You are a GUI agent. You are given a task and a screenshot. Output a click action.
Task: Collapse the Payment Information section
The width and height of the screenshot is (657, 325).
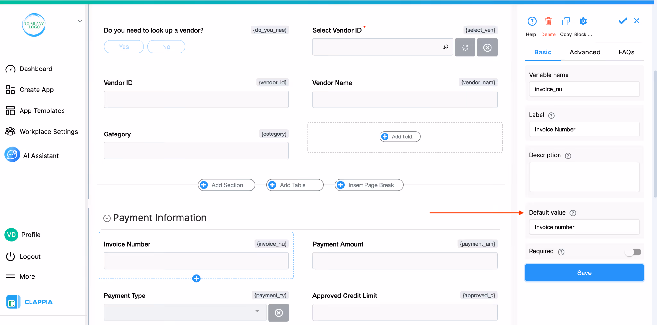pyautogui.click(x=107, y=218)
